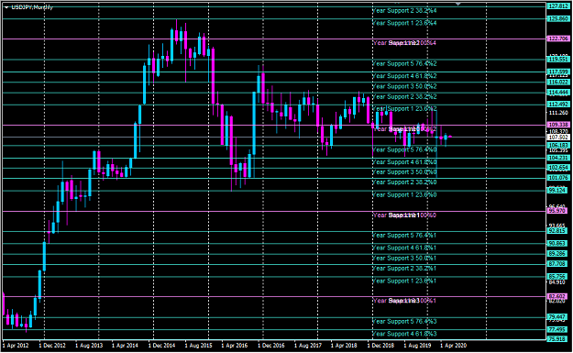Click the 119.551 price label
Screen dimensions: 573x353
pos(558,60)
